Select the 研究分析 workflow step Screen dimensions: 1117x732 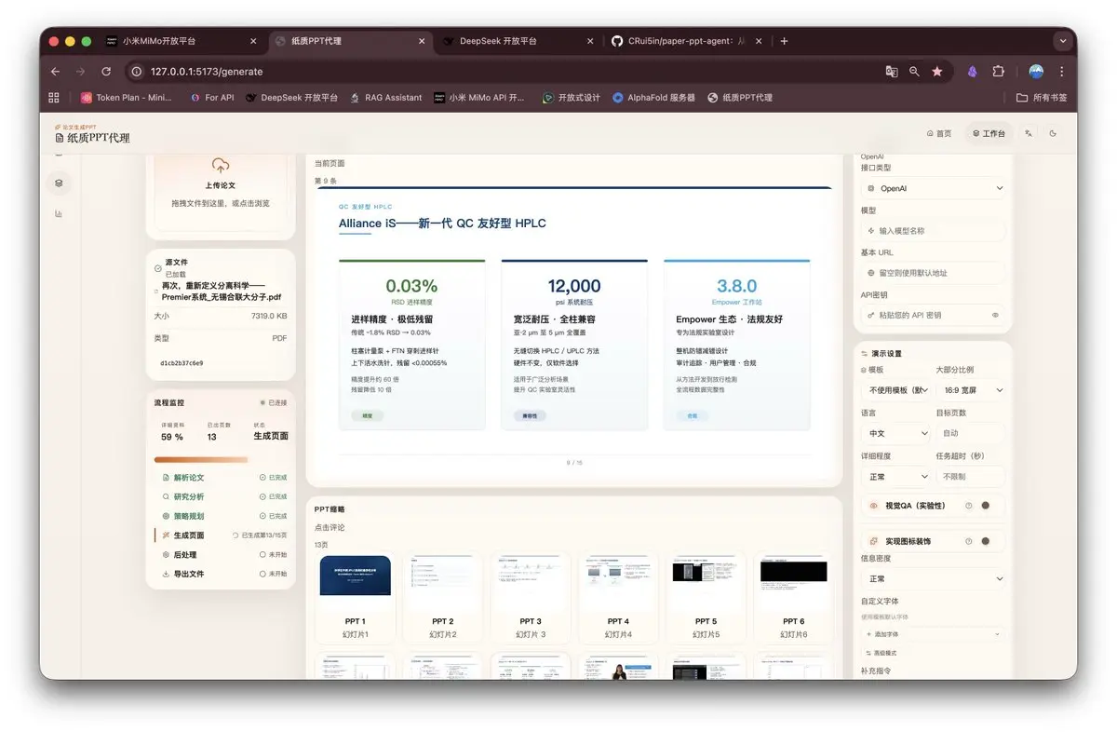point(221,496)
